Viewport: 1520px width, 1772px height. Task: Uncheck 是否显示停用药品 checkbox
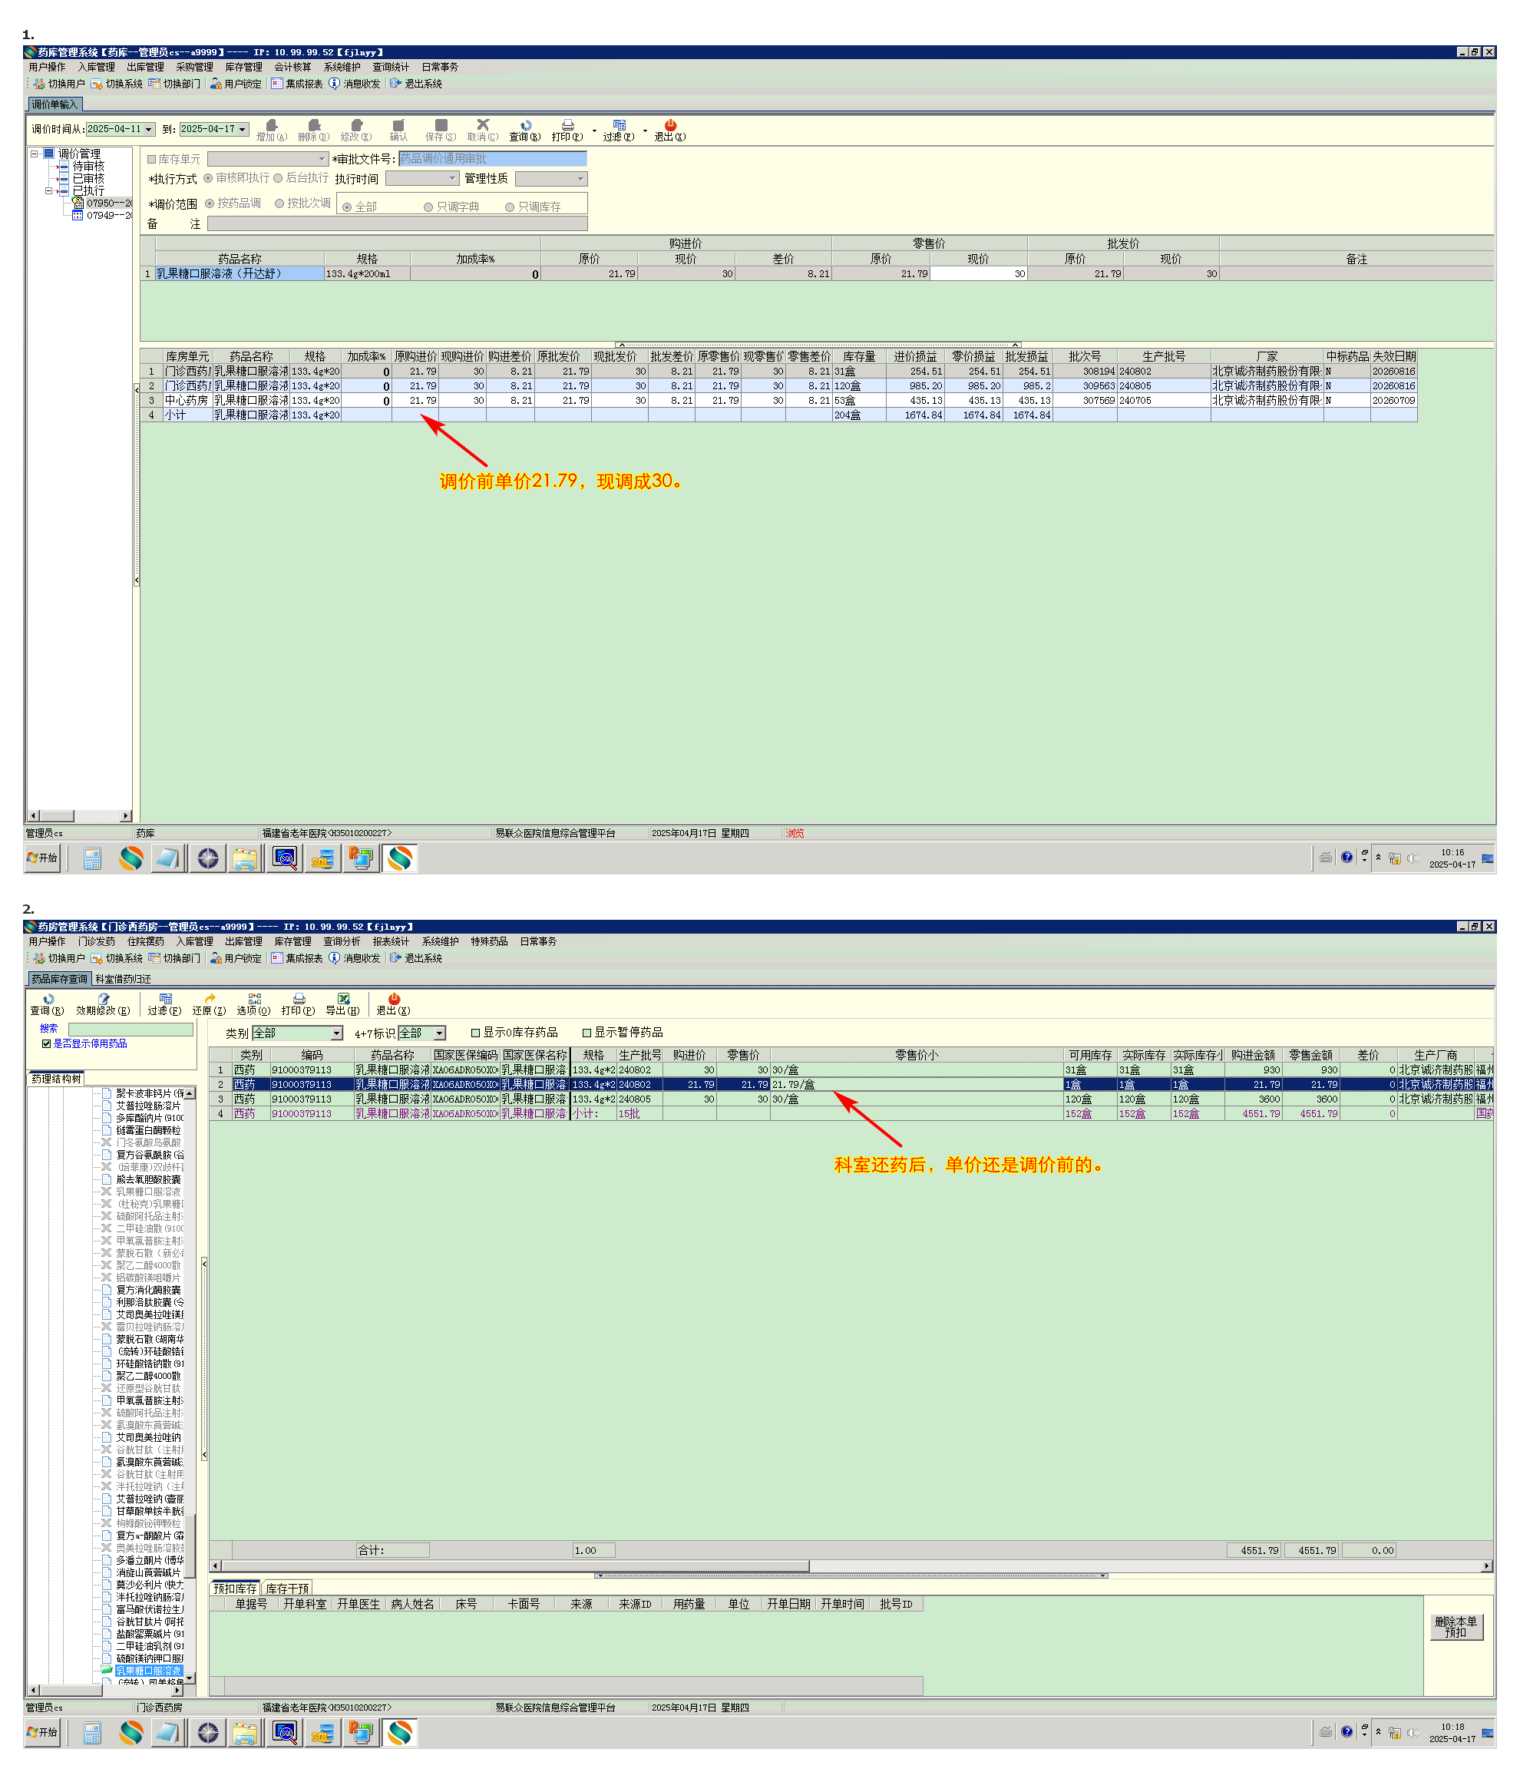(47, 1043)
